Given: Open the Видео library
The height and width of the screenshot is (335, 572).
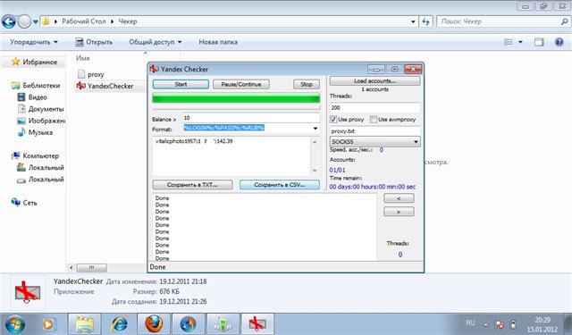Looking at the screenshot, I should (x=32, y=97).
